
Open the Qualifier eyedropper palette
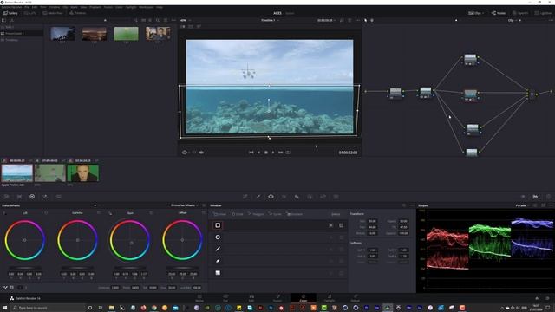click(x=258, y=197)
